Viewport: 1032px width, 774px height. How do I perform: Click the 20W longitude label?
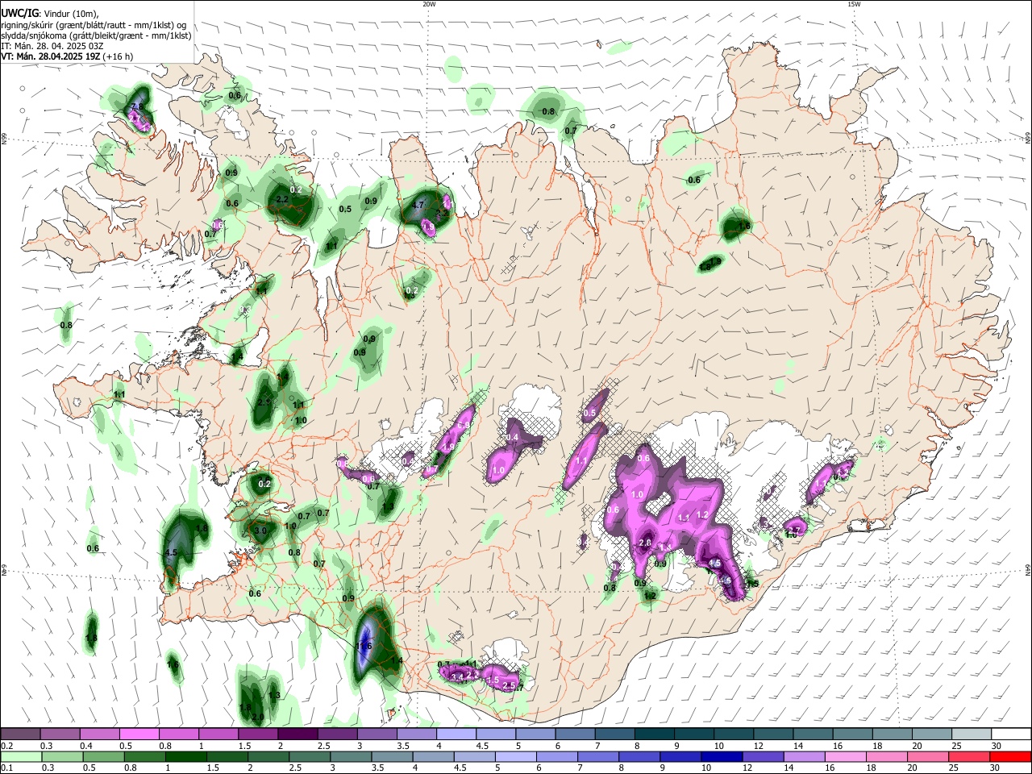429,4
